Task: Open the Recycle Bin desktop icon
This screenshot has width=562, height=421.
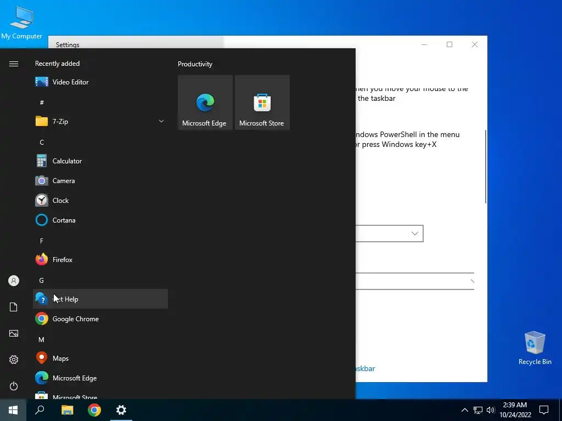Action: [x=535, y=348]
